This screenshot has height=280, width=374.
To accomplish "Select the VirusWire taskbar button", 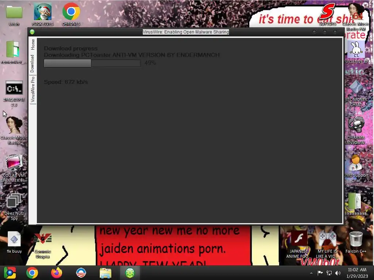I will pos(130,273).
